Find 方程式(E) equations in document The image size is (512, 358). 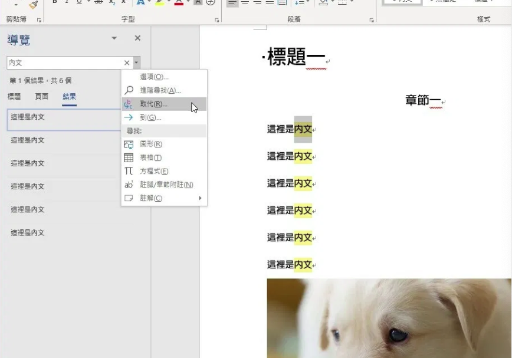pos(164,171)
